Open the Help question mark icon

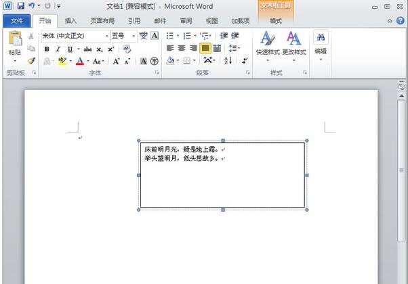pos(401,21)
